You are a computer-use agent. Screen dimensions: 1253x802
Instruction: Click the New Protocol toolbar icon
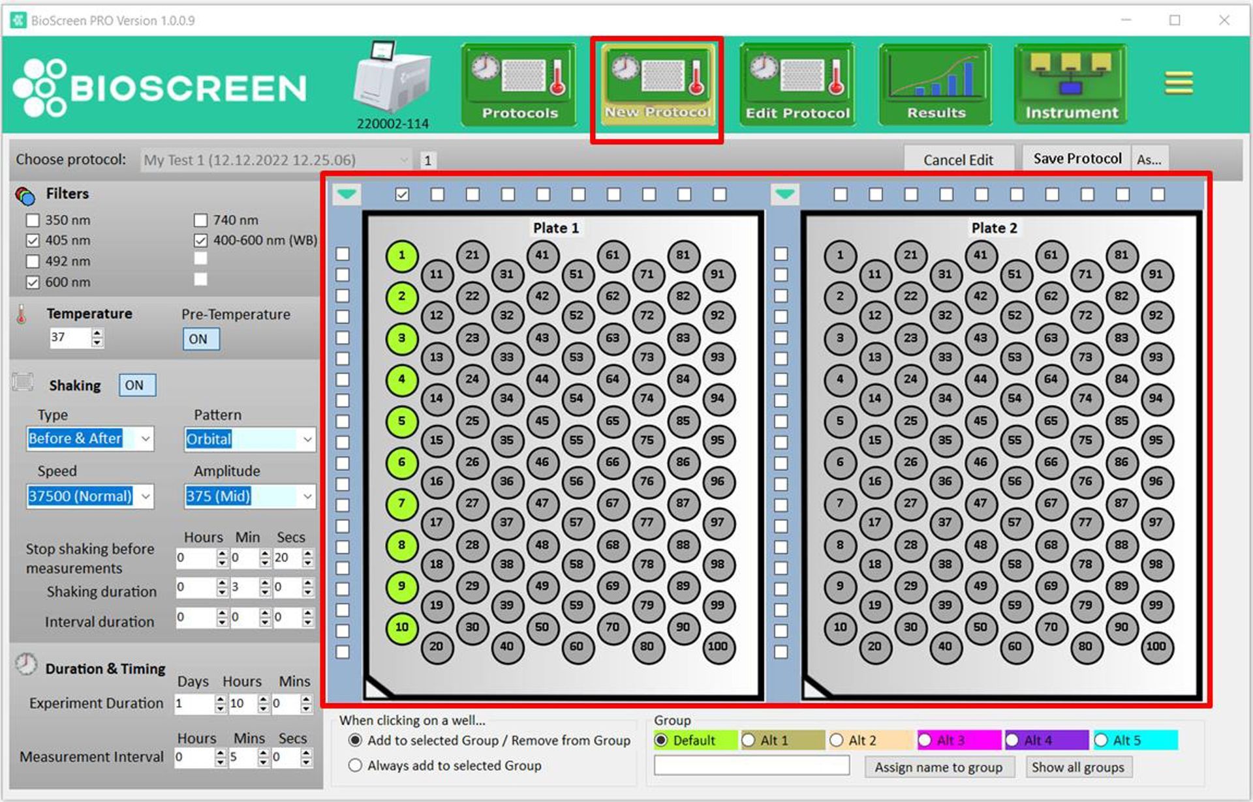point(657,84)
